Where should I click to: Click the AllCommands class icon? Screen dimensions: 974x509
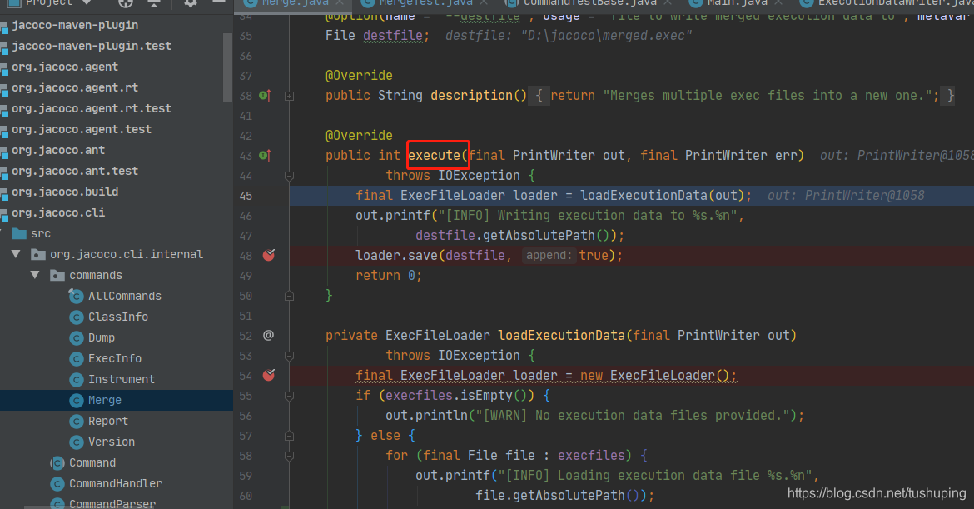(x=77, y=297)
